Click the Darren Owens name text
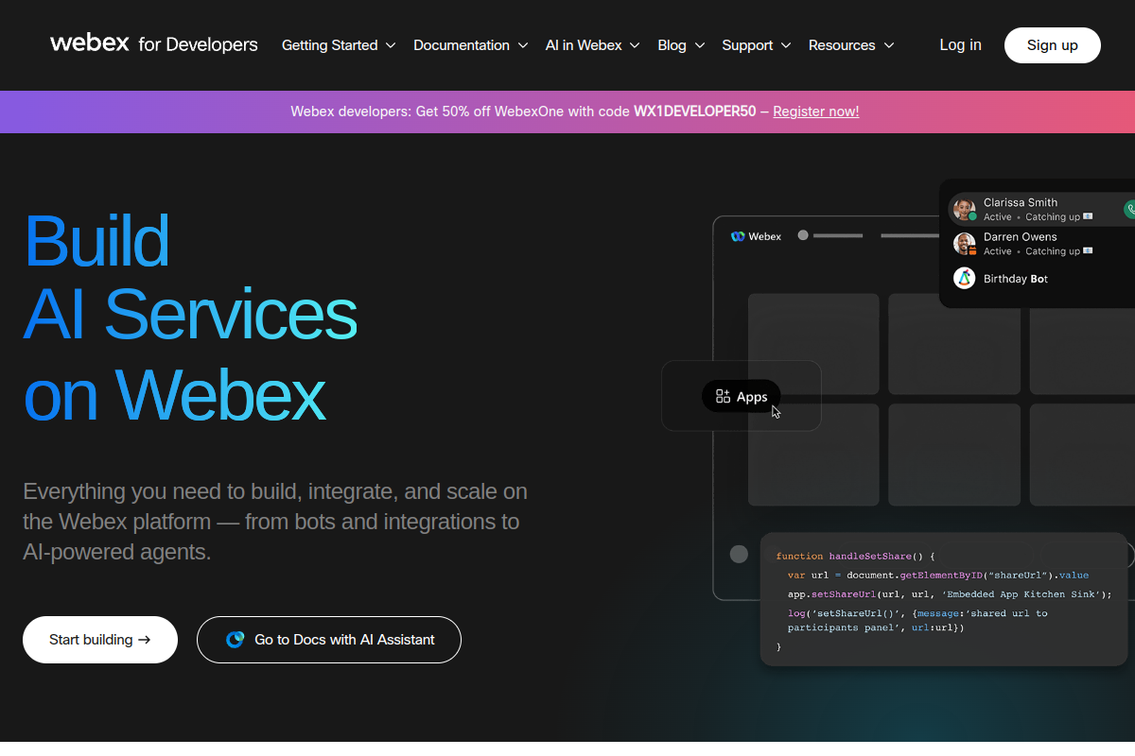The height and width of the screenshot is (756, 1135). tap(1021, 237)
